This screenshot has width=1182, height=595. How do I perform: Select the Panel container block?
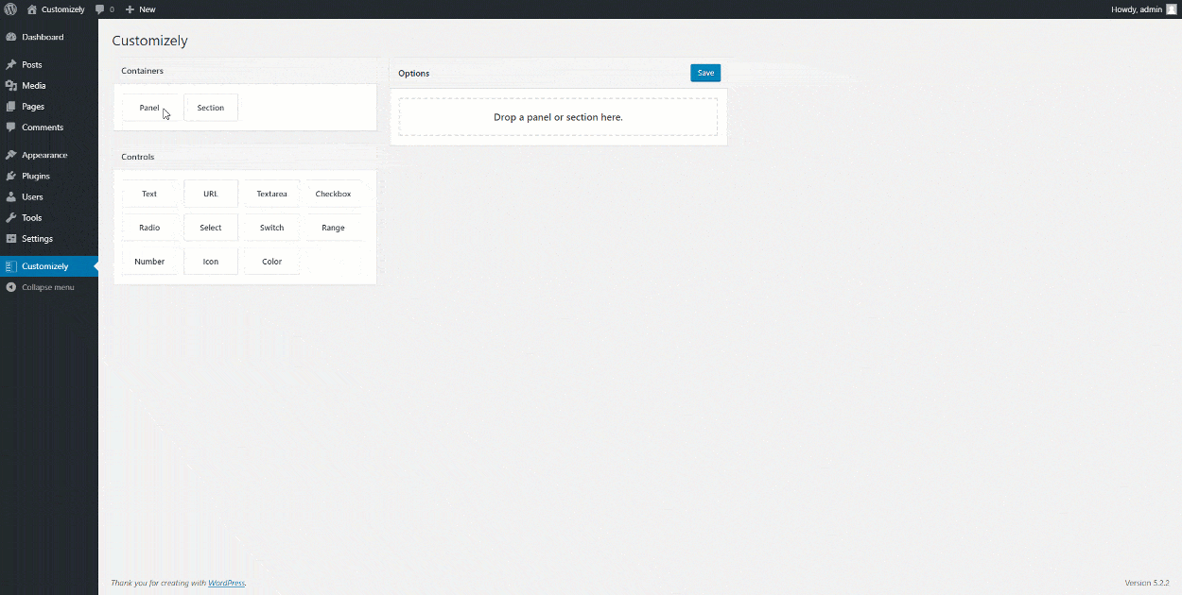click(x=149, y=108)
